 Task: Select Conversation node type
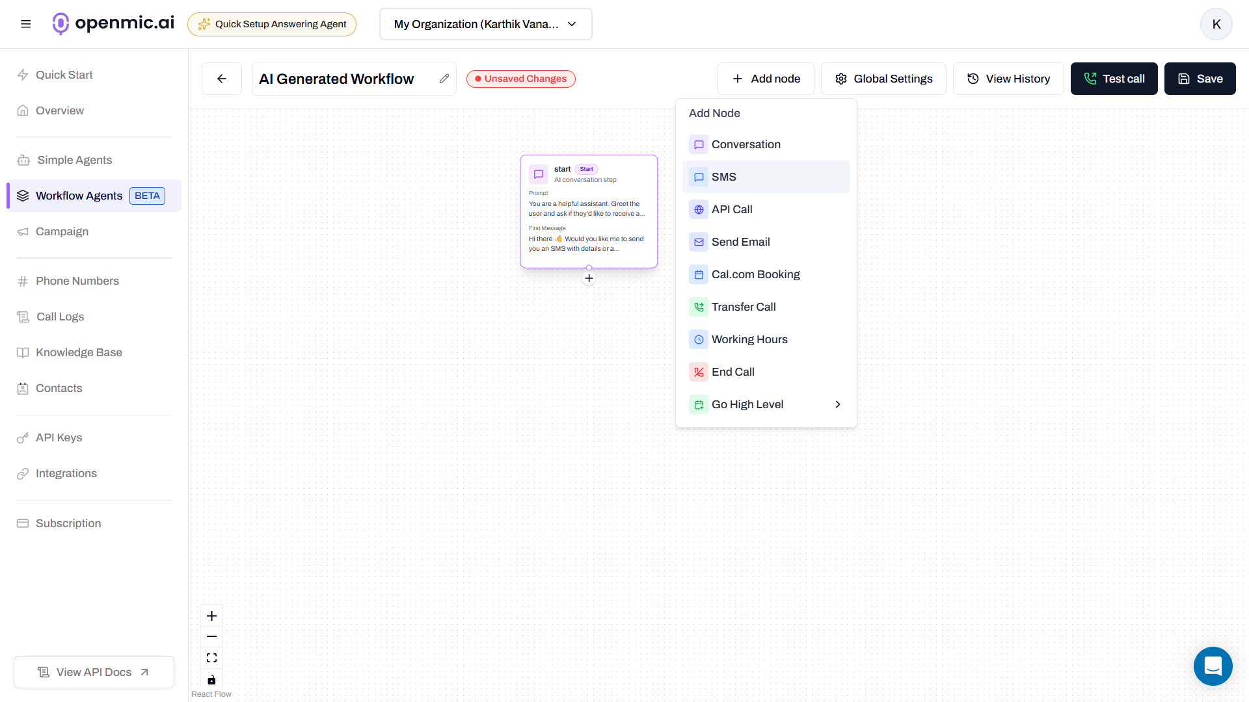tap(745, 144)
